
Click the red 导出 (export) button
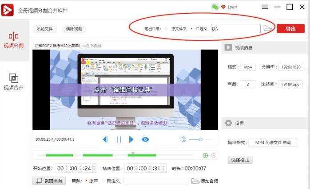(290, 29)
